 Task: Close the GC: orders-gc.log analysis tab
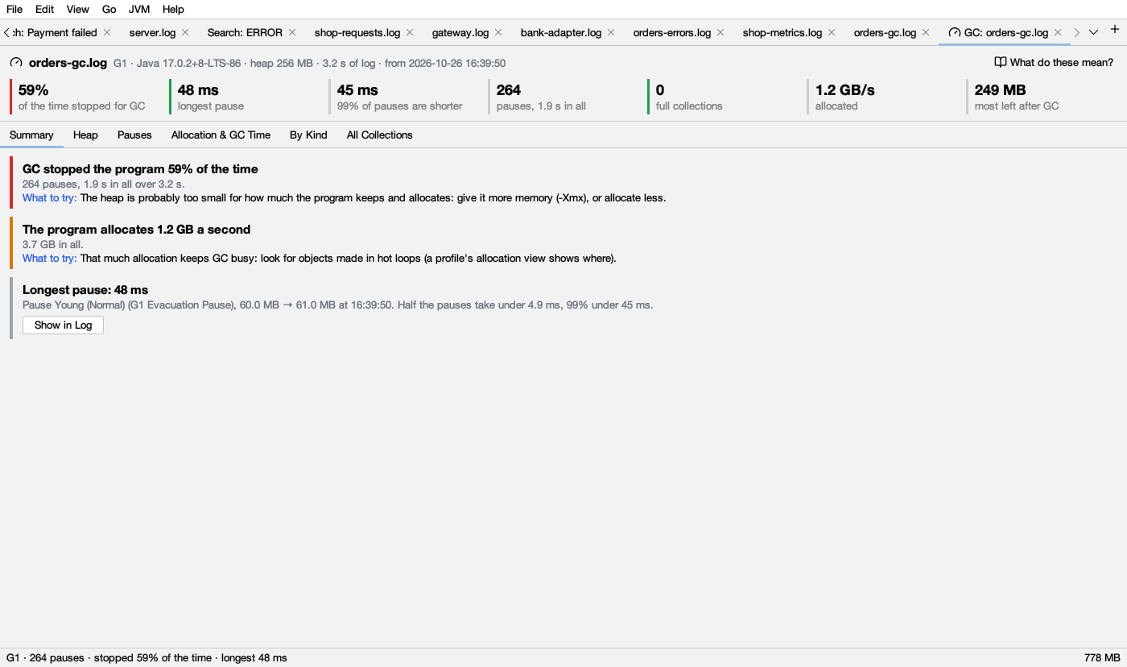(1058, 32)
